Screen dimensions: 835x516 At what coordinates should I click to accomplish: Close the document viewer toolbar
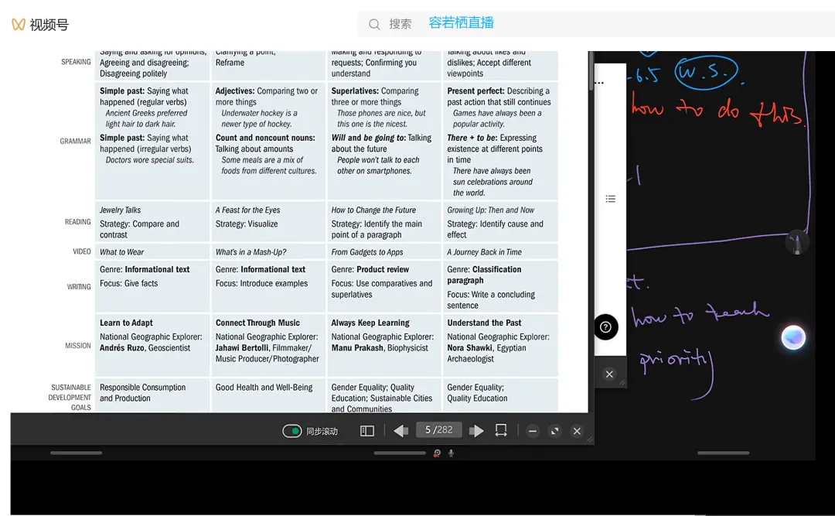(577, 431)
